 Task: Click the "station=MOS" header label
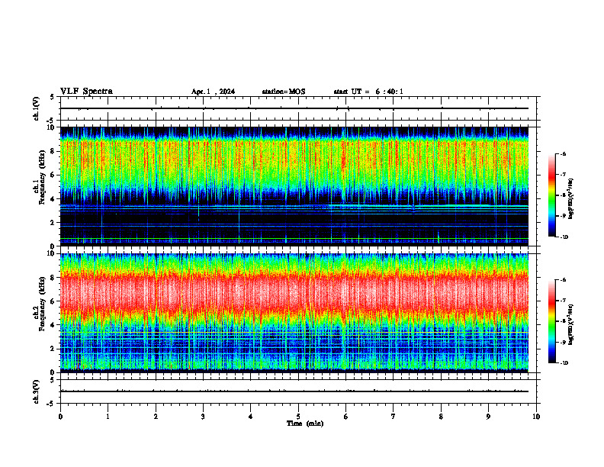(284, 92)
